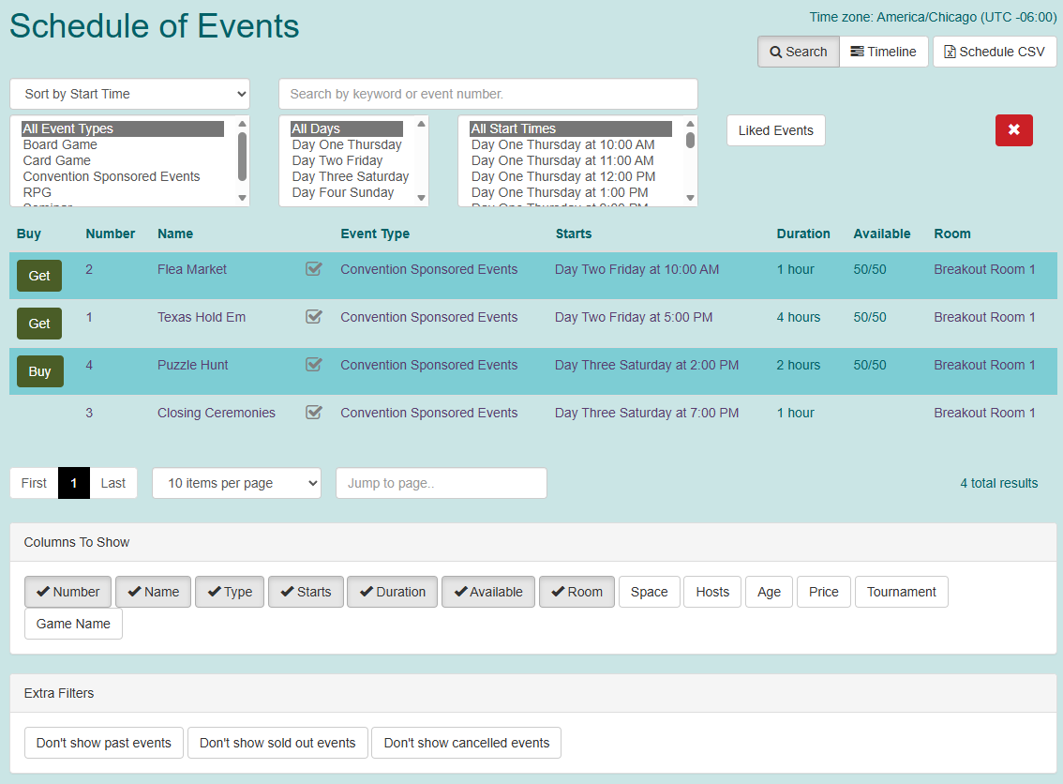The width and height of the screenshot is (1063, 784).
Task: Click the keyword search input field
Action: tap(487, 94)
